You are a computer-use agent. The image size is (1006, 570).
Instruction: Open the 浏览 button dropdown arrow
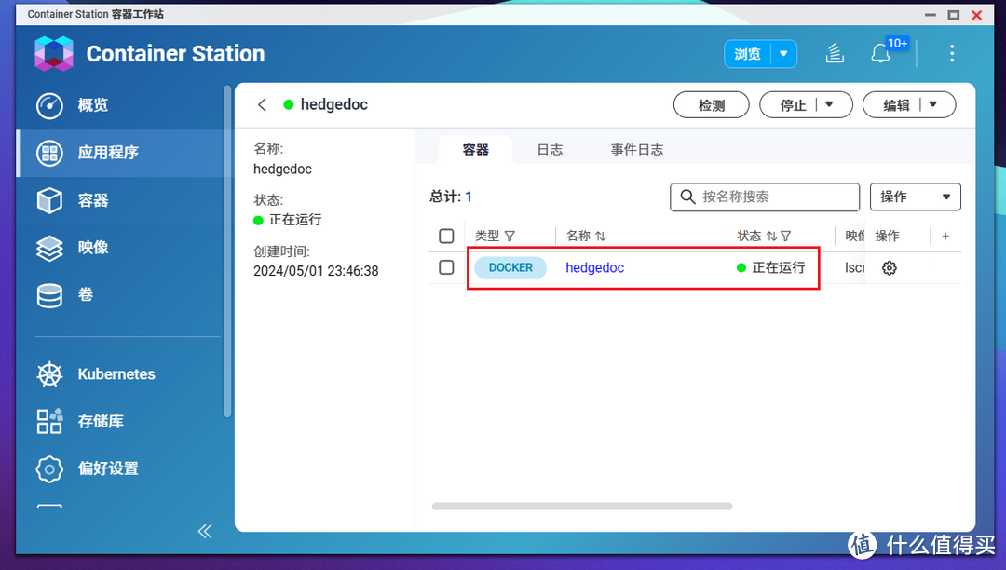785,54
